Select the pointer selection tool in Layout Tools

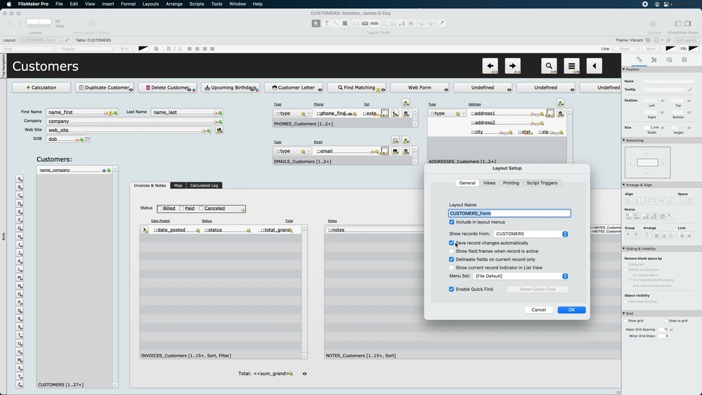click(316, 23)
